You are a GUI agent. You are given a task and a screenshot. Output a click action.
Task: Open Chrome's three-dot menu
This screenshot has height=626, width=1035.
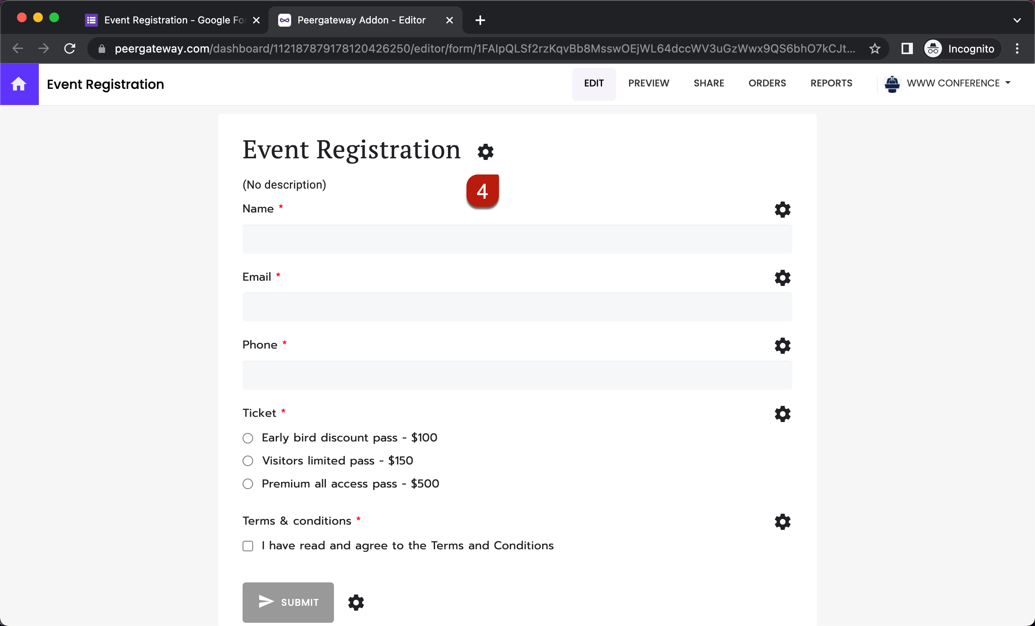1017,48
